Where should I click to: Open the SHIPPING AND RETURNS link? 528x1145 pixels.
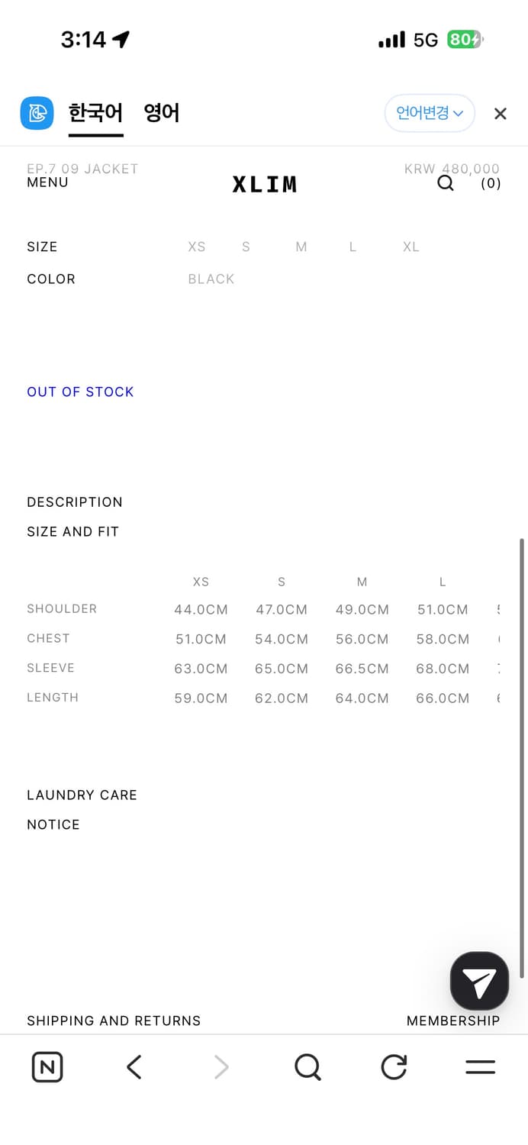click(114, 1021)
